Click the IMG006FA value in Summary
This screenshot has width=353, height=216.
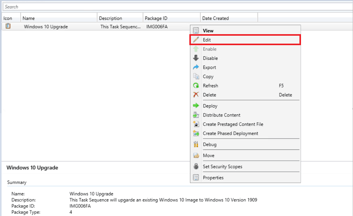tap(80, 206)
